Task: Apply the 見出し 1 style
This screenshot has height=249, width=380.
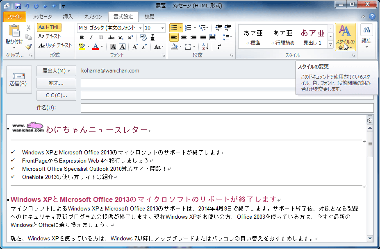Action: pos(312,37)
